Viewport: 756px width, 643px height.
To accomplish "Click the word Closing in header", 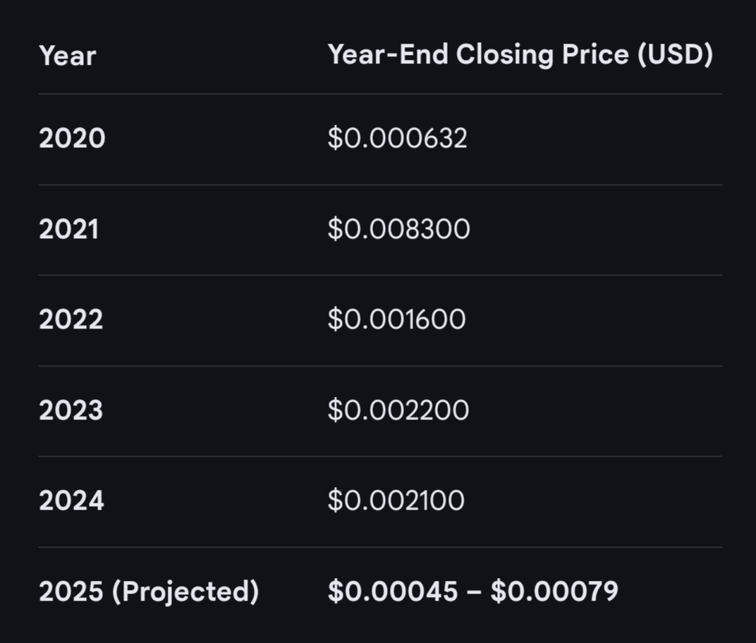I will click(x=505, y=56).
